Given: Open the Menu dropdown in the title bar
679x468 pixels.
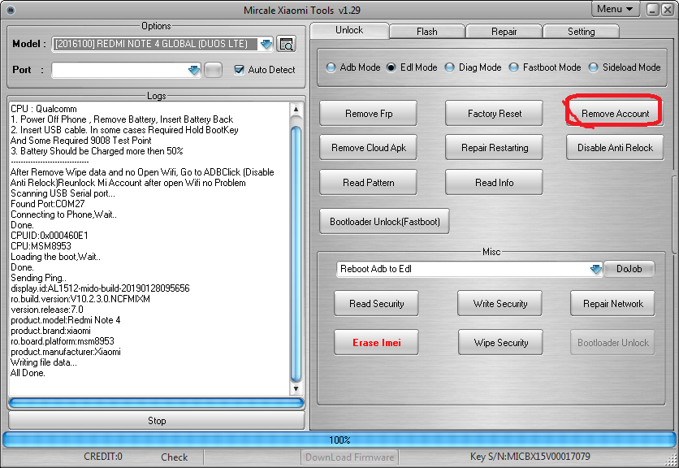Looking at the screenshot, I should coord(615,9).
